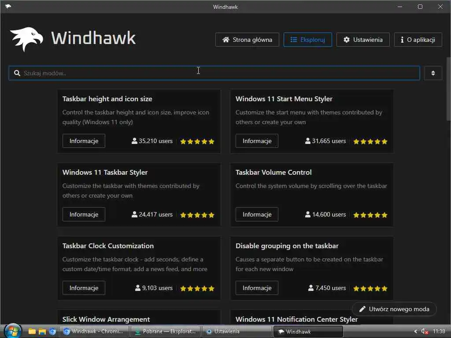Click the Windows 11 Taskbar Styler title

coord(105,173)
